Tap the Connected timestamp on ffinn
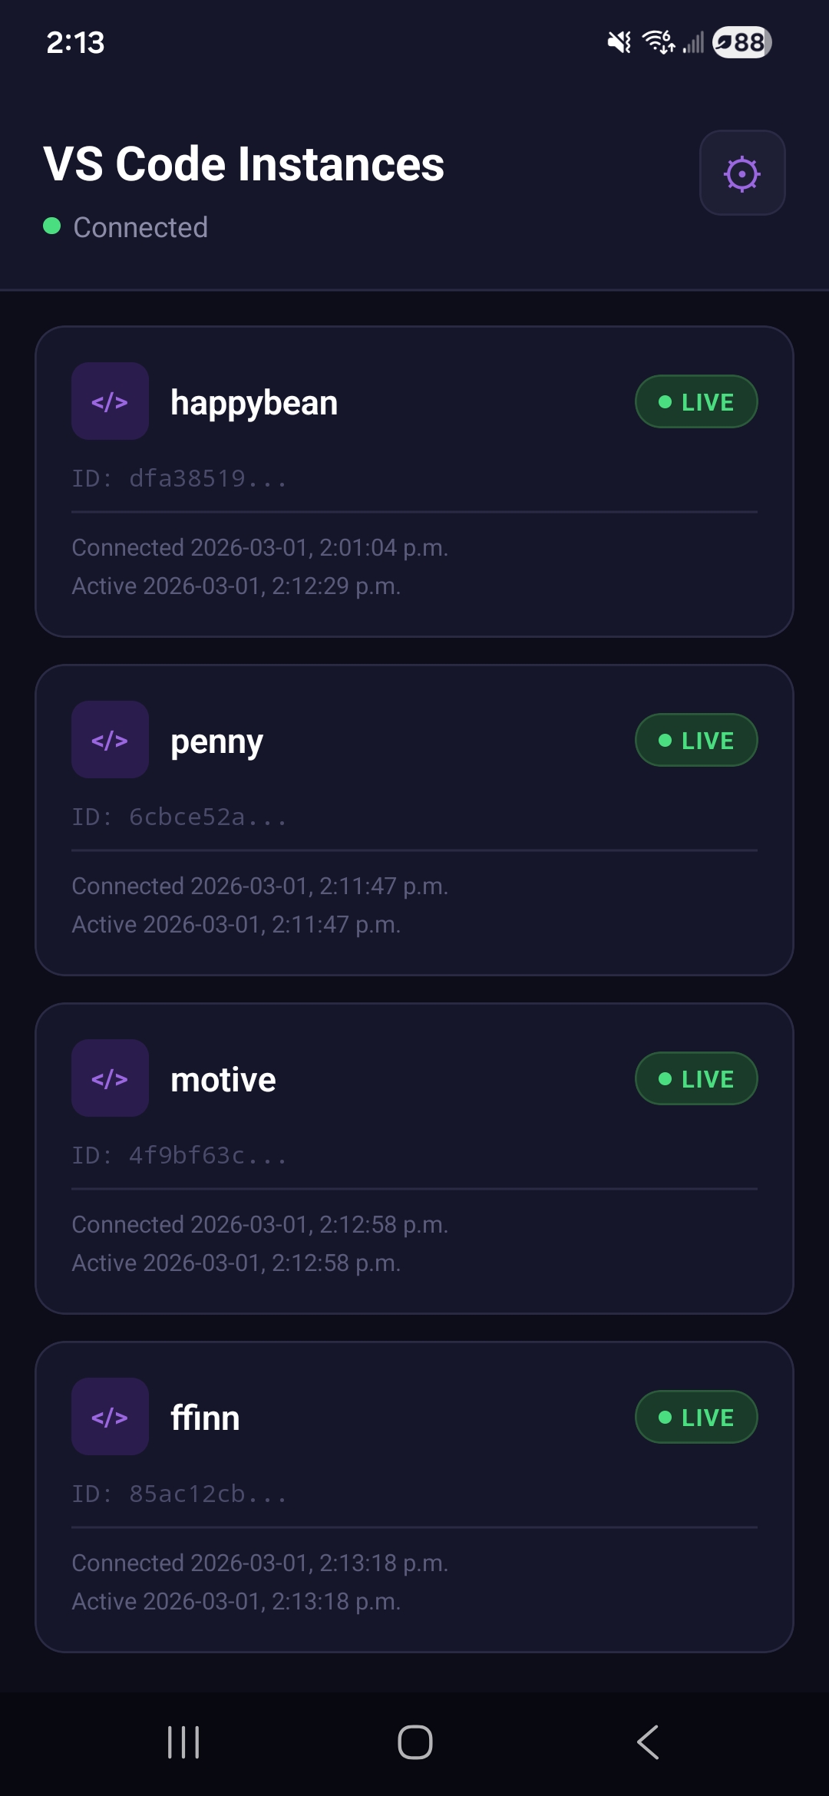Image resolution: width=829 pixels, height=1796 pixels. [259, 1563]
